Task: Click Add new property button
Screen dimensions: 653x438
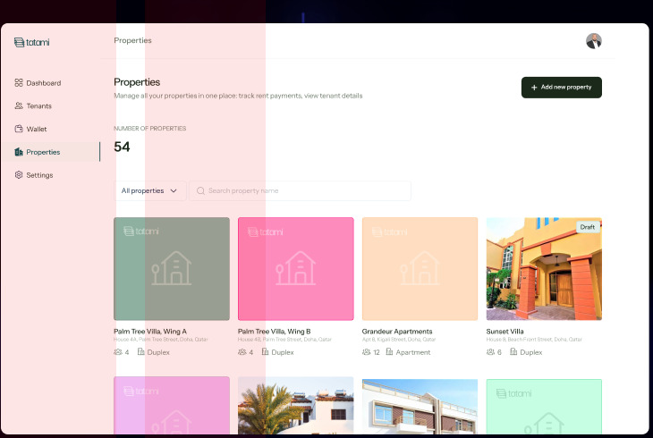Action: pos(562,88)
